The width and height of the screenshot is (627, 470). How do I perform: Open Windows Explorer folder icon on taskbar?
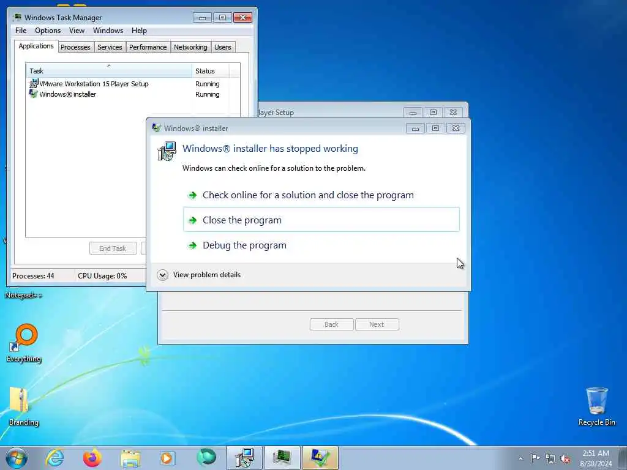click(x=130, y=458)
